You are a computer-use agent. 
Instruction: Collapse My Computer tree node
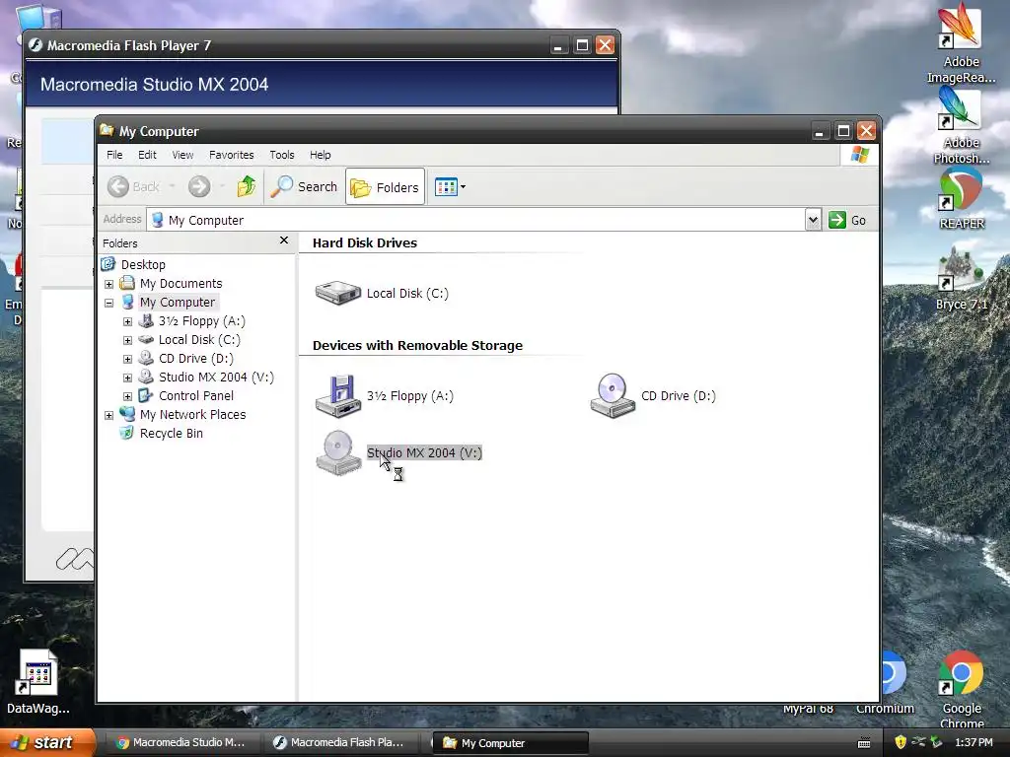click(108, 303)
